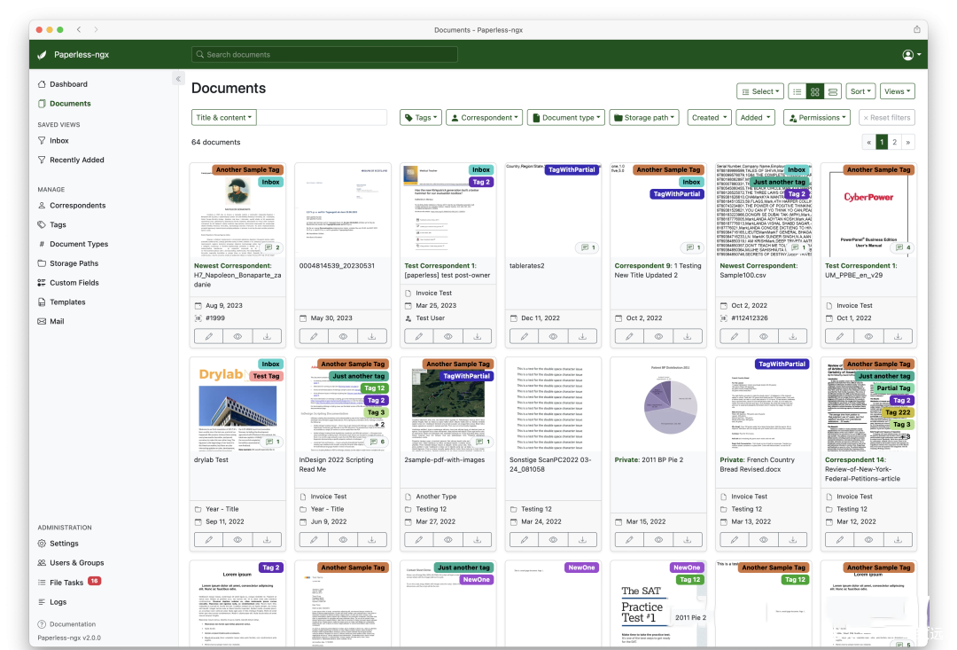The width and height of the screenshot is (957, 650).
Task: Open Custom Fields page
Action: [x=67, y=283]
